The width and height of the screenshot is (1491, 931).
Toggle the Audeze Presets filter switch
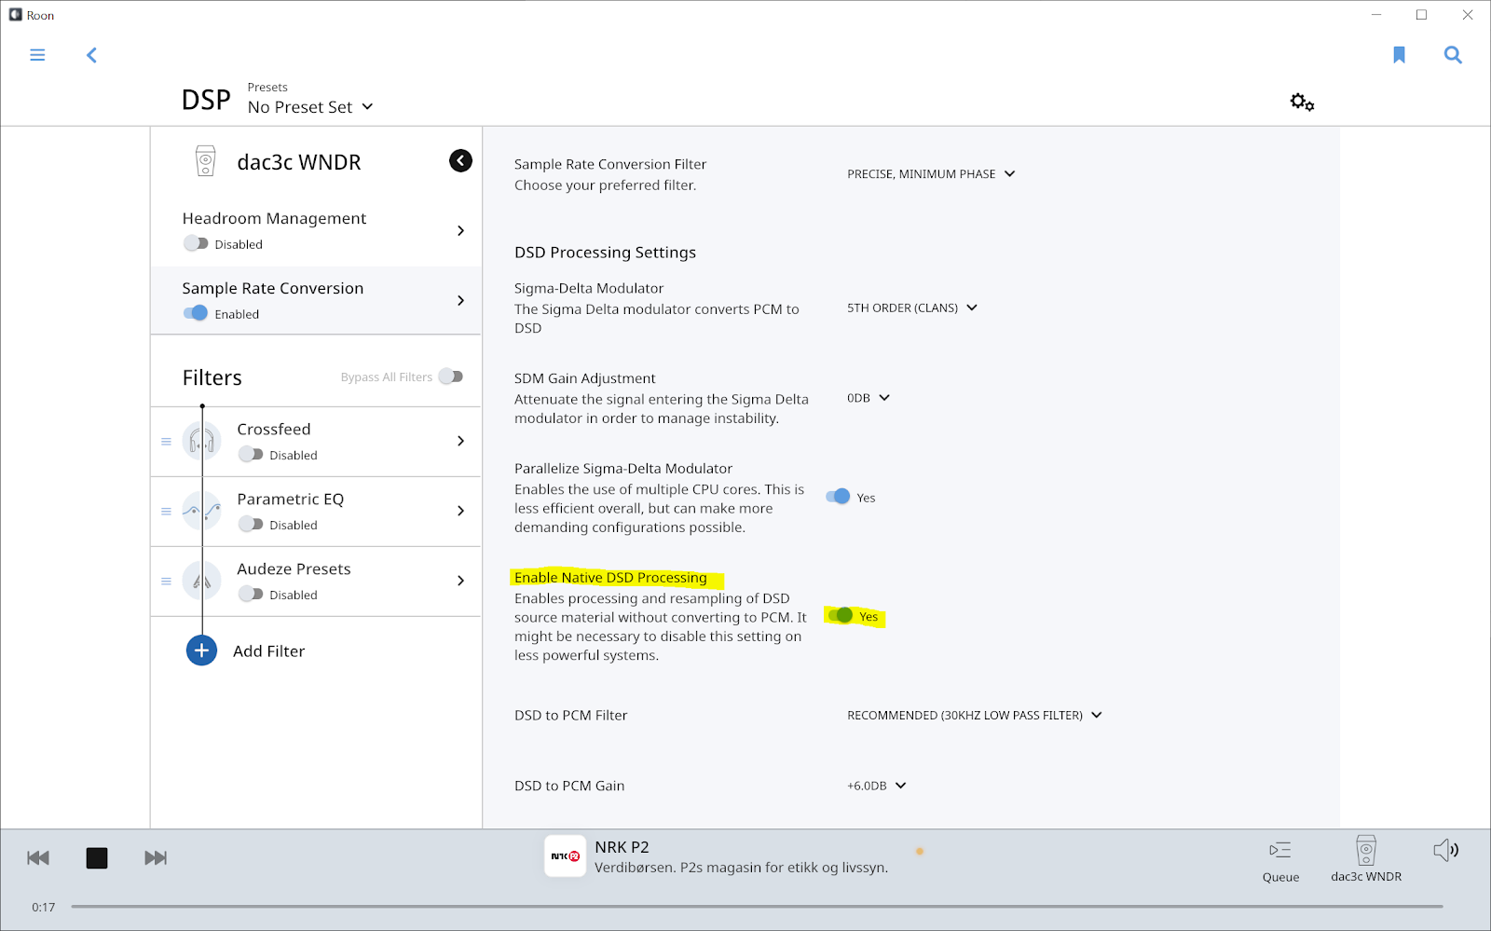251,594
